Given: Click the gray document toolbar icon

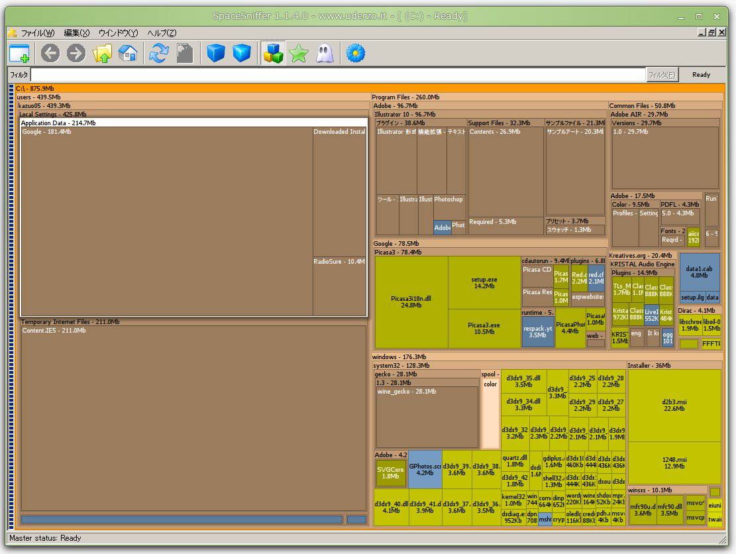Looking at the screenshot, I should pos(184,53).
